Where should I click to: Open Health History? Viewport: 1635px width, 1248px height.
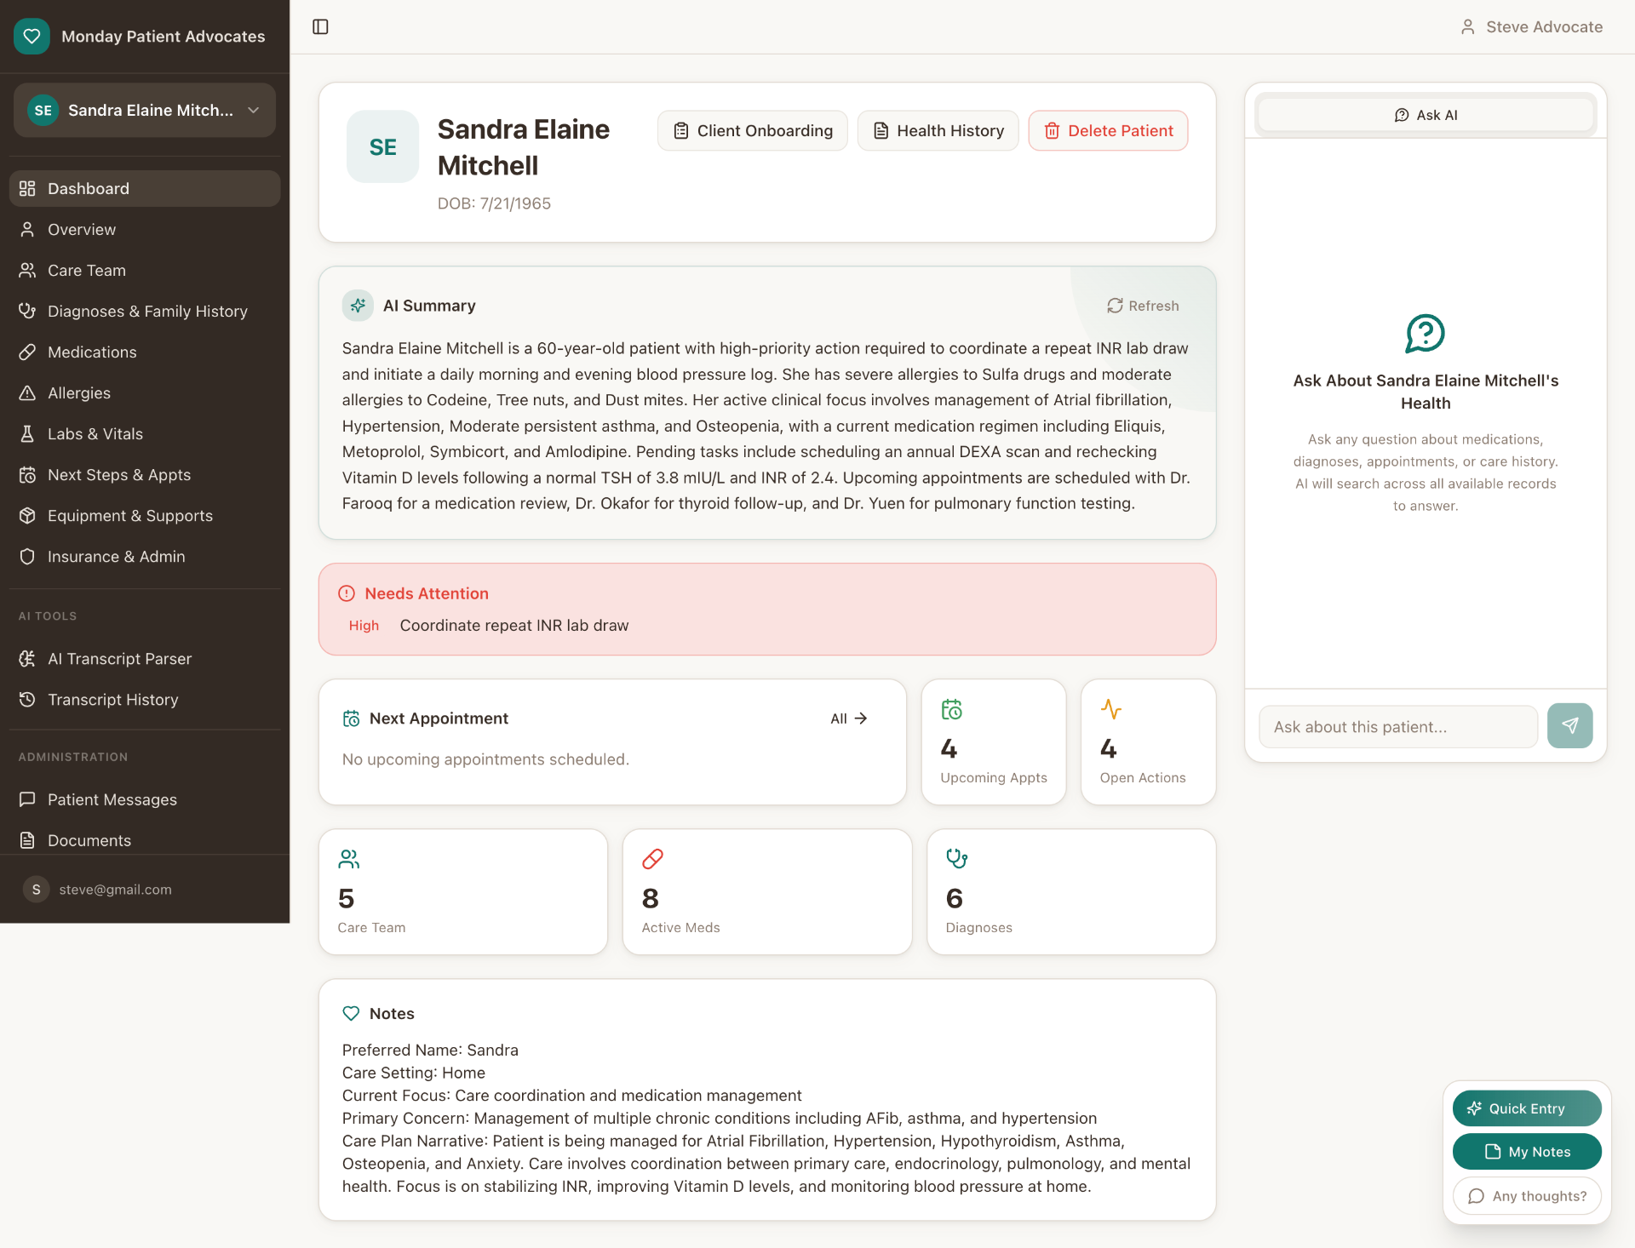point(938,130)
